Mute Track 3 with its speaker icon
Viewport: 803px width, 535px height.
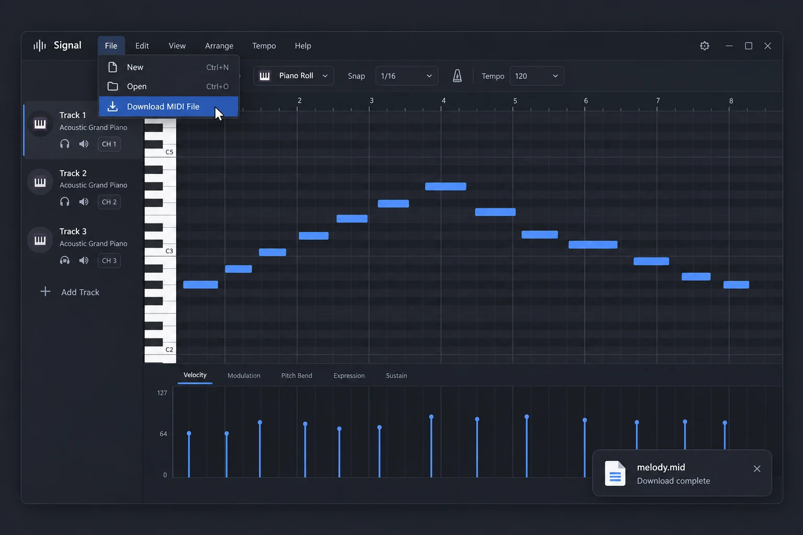pos(84,260)
